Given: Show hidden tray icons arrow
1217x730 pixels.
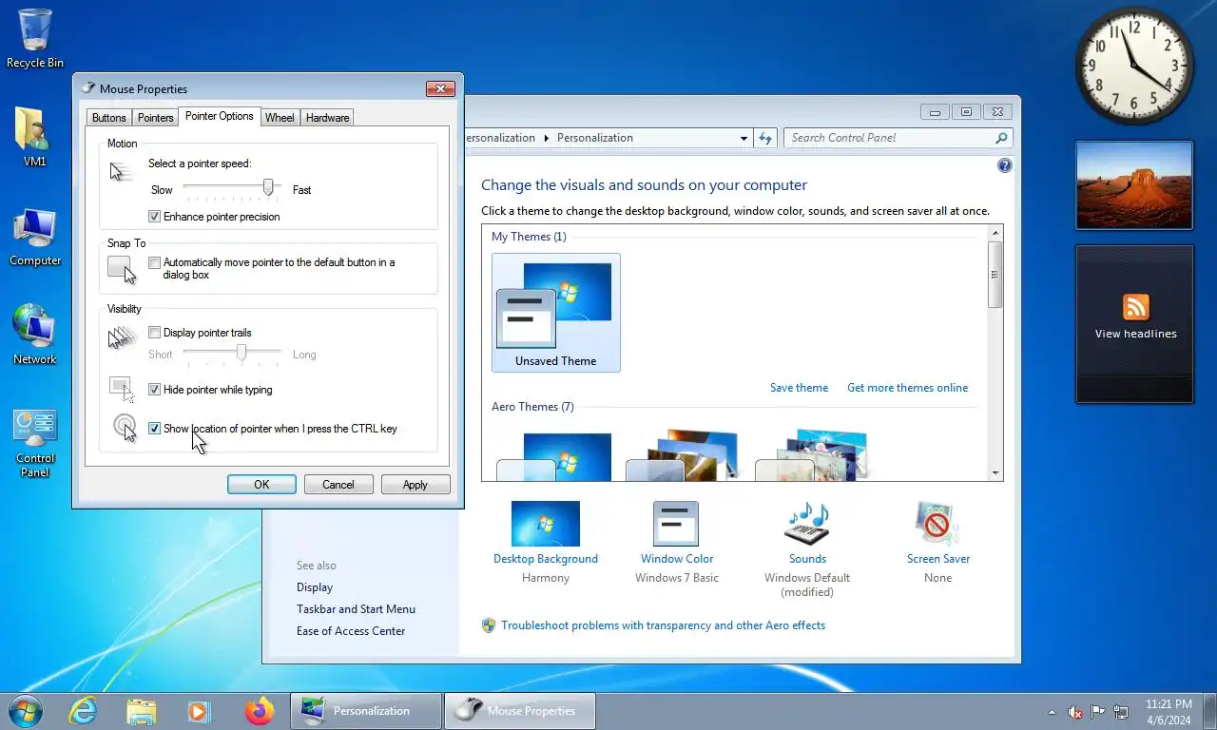Looking at the screenshot, I should coord(1052,712).
